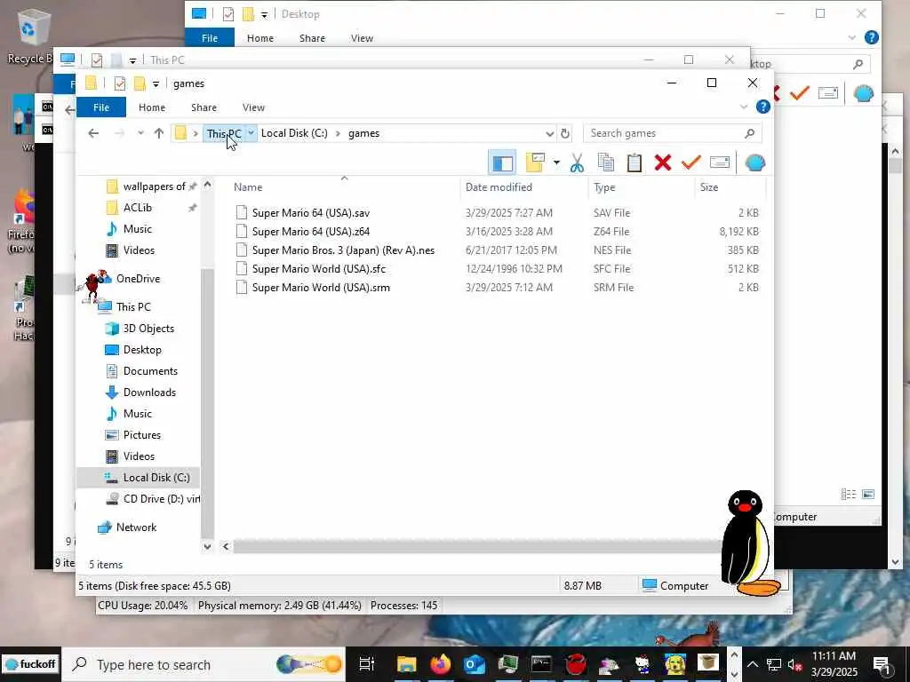The width and height of the screenshot is (910, 682).
Task: Open the pinned ACLib folder in sidebar
Action: pyautogui.click(x=137, y=208)
